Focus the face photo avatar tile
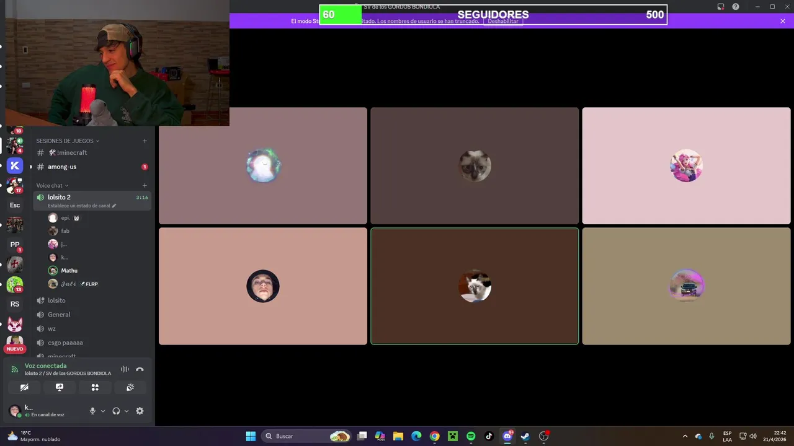The height and width of the screenshot is (446, 794). click(x=263, y=286)
